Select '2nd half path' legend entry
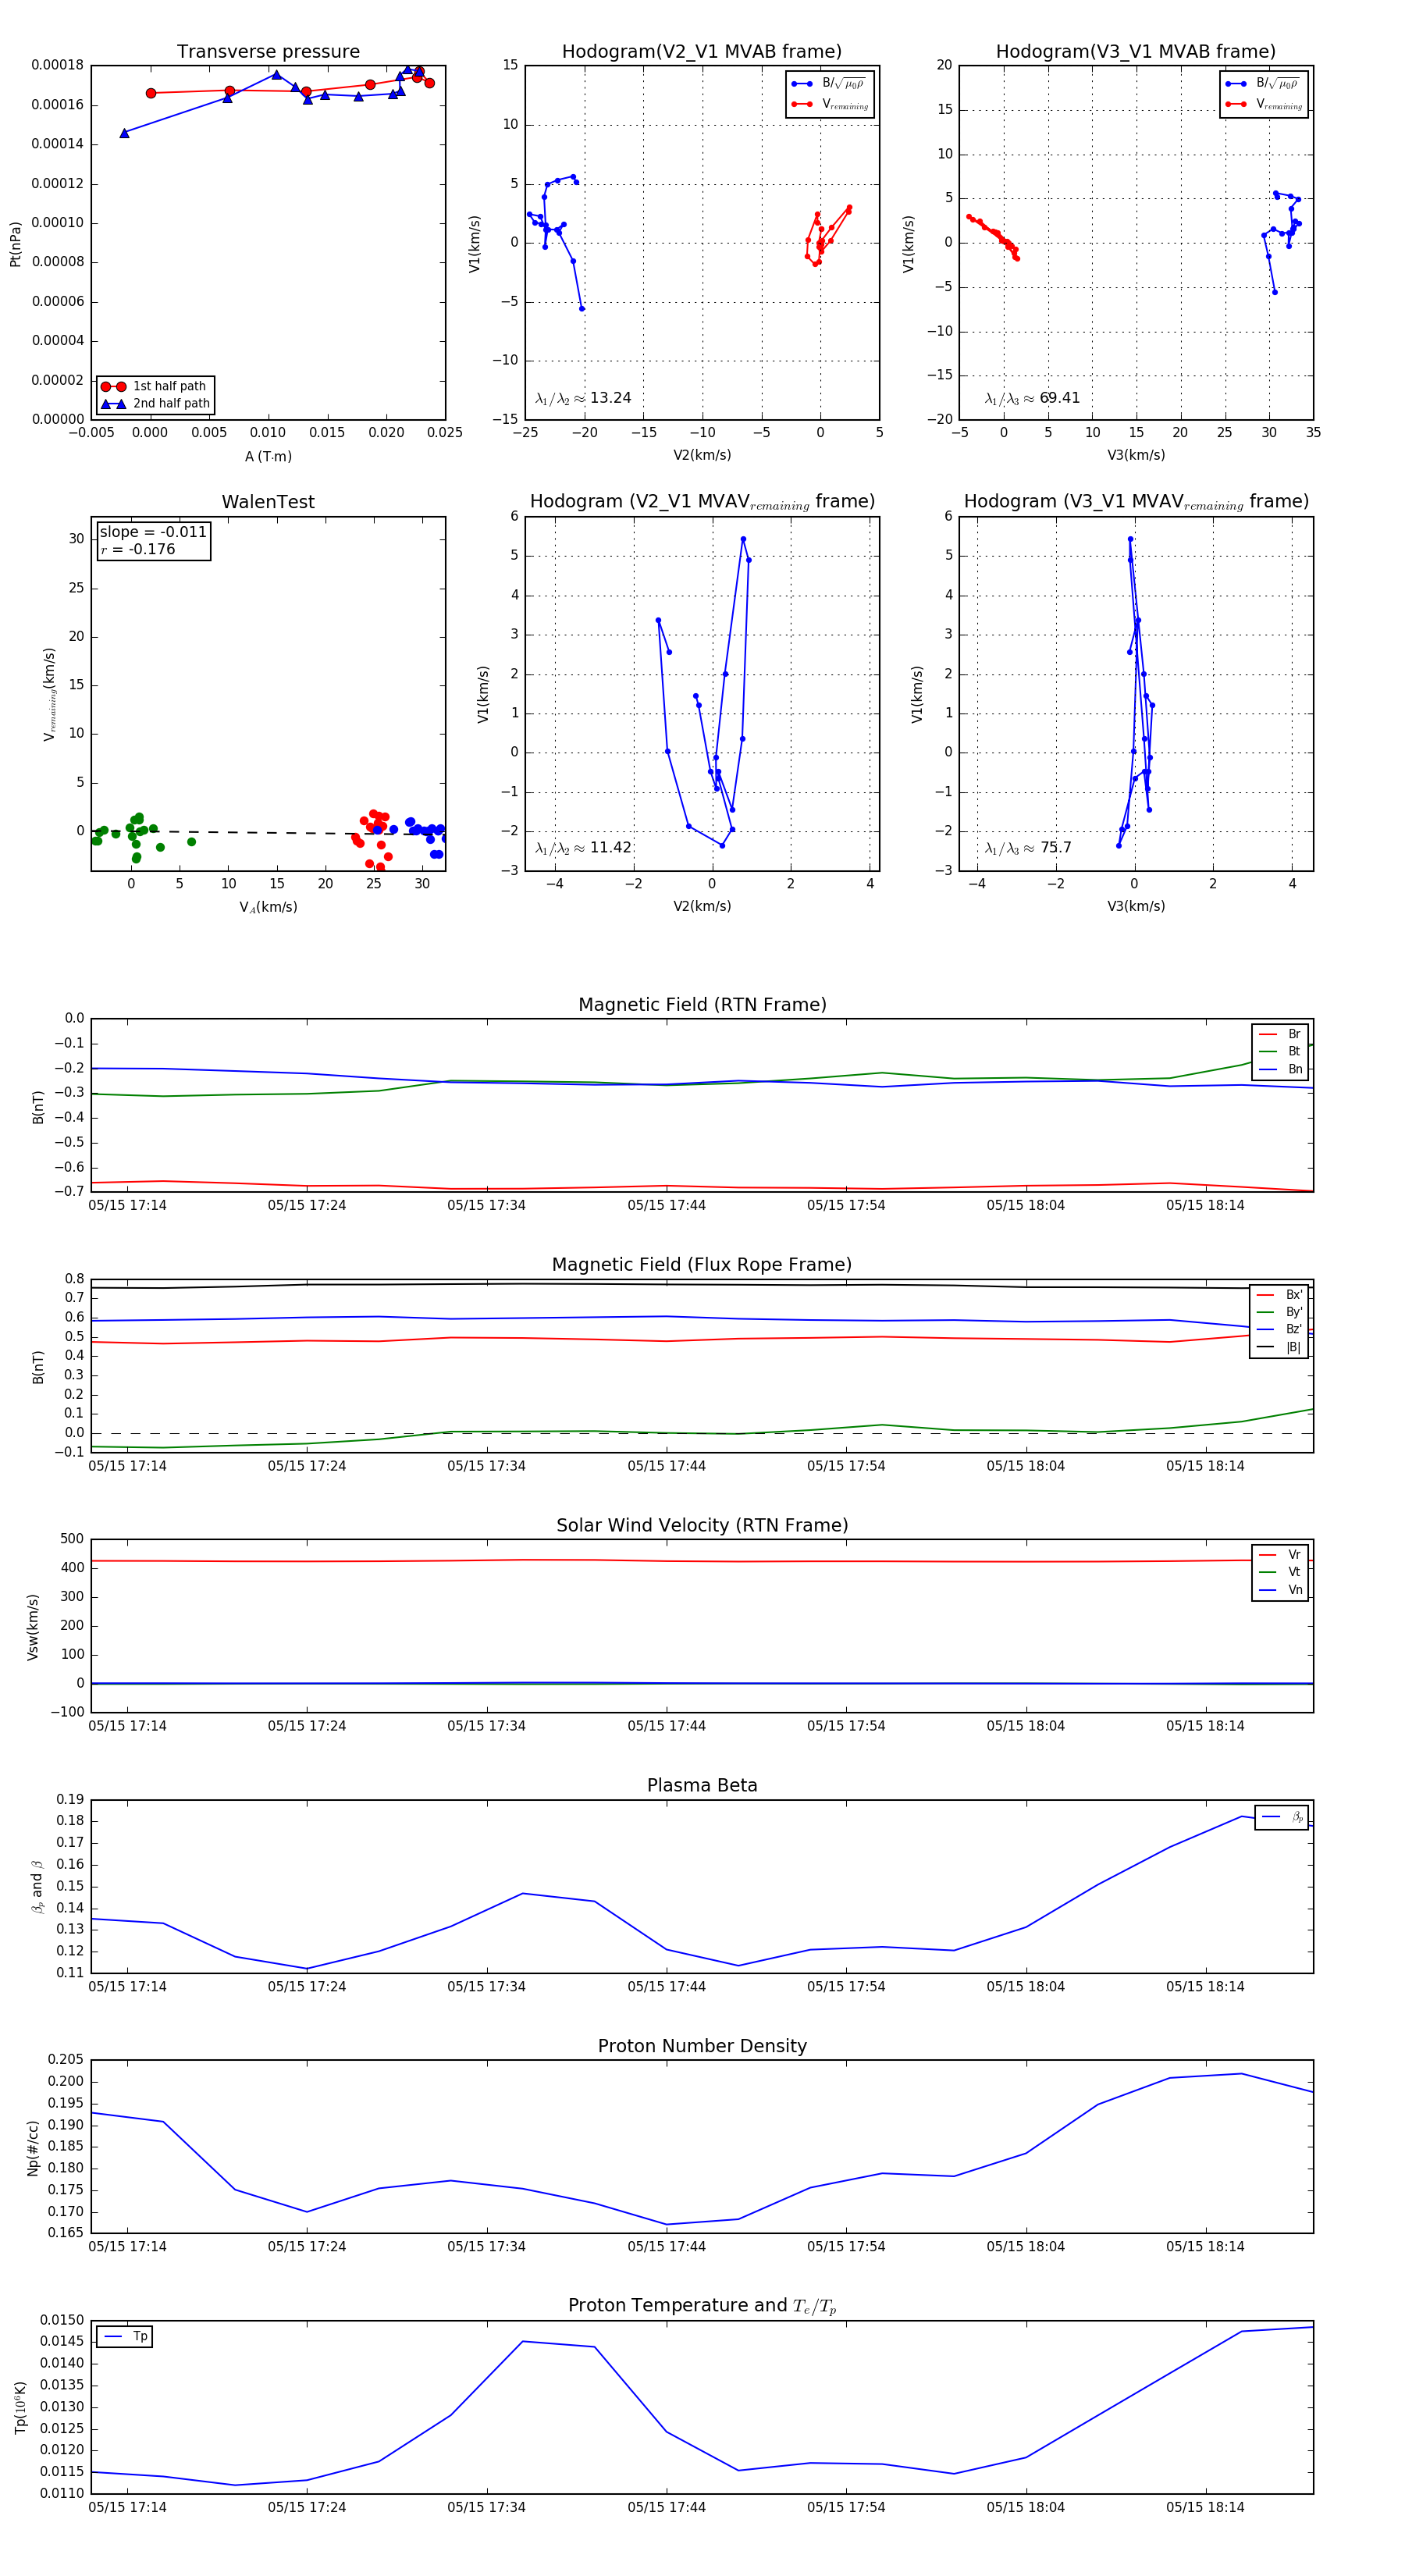Viewport: 1405px width, 2576px height. 156,404
